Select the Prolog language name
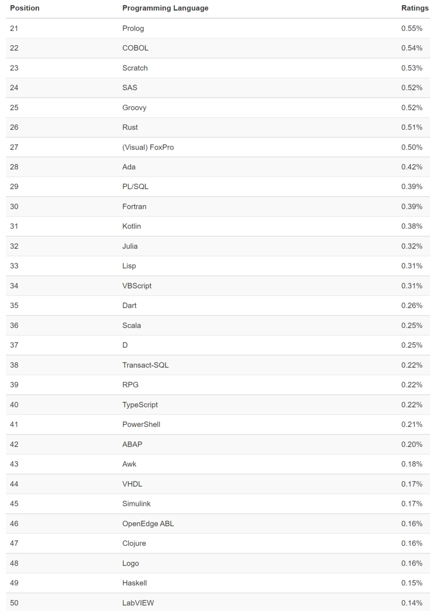This screenshot has width=430, height=611. 133,28
